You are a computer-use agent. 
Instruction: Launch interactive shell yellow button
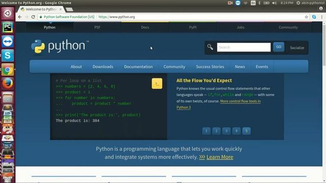[157, 83]
